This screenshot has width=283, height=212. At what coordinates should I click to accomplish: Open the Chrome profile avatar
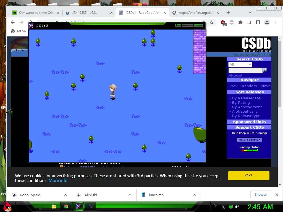click(x=267, y=22)
